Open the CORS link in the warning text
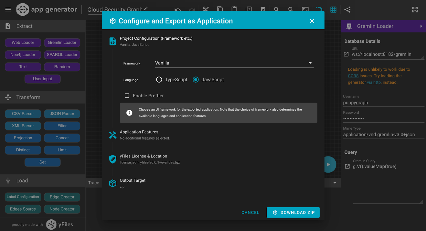This screenshot has height=231, width=426. pos(353,76)
